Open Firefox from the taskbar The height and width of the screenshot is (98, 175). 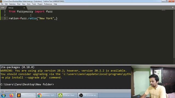[11, 96]
